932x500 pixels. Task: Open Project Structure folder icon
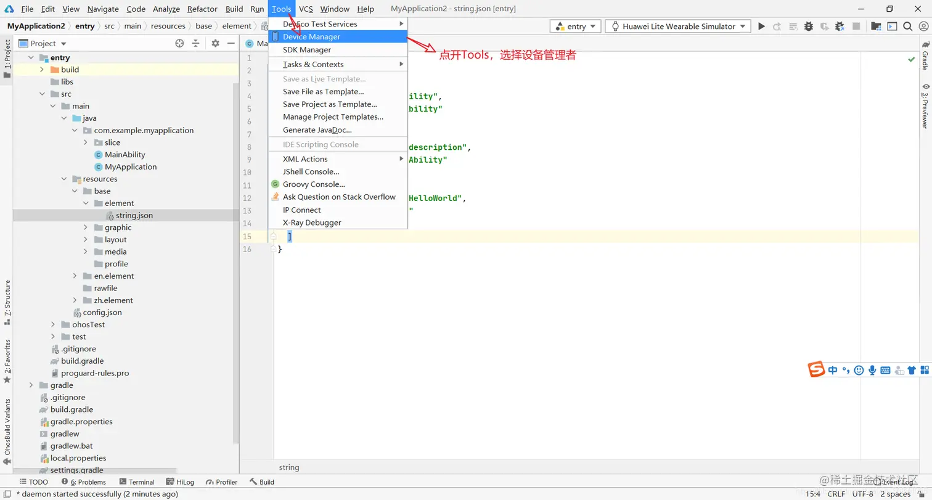click(876, 27)
